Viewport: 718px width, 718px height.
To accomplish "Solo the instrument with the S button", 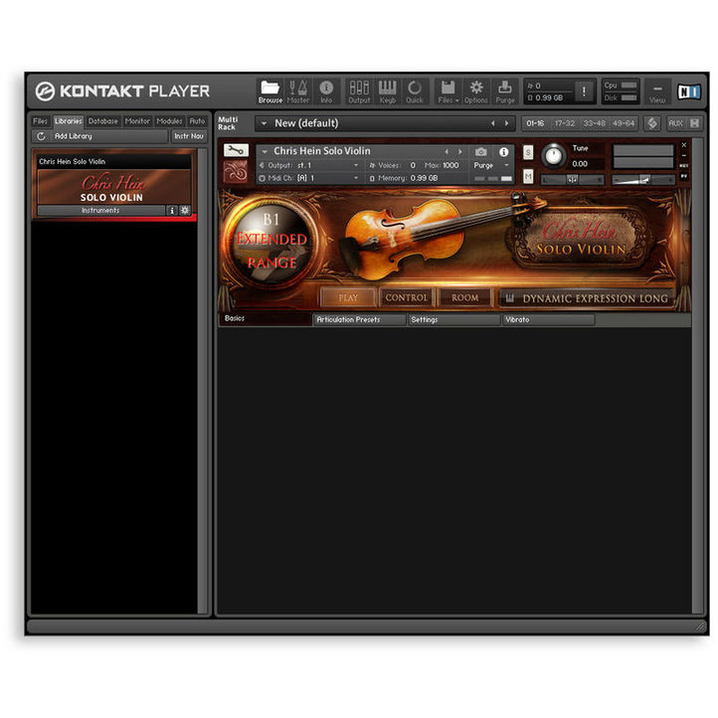I will pyautogui.click(x=528, y=152).
